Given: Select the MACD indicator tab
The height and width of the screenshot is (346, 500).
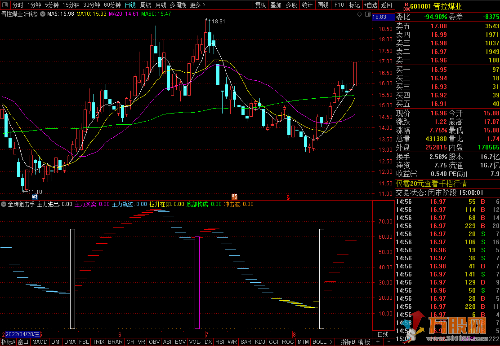Looking at the screenshot, I should tap(40, 342).
